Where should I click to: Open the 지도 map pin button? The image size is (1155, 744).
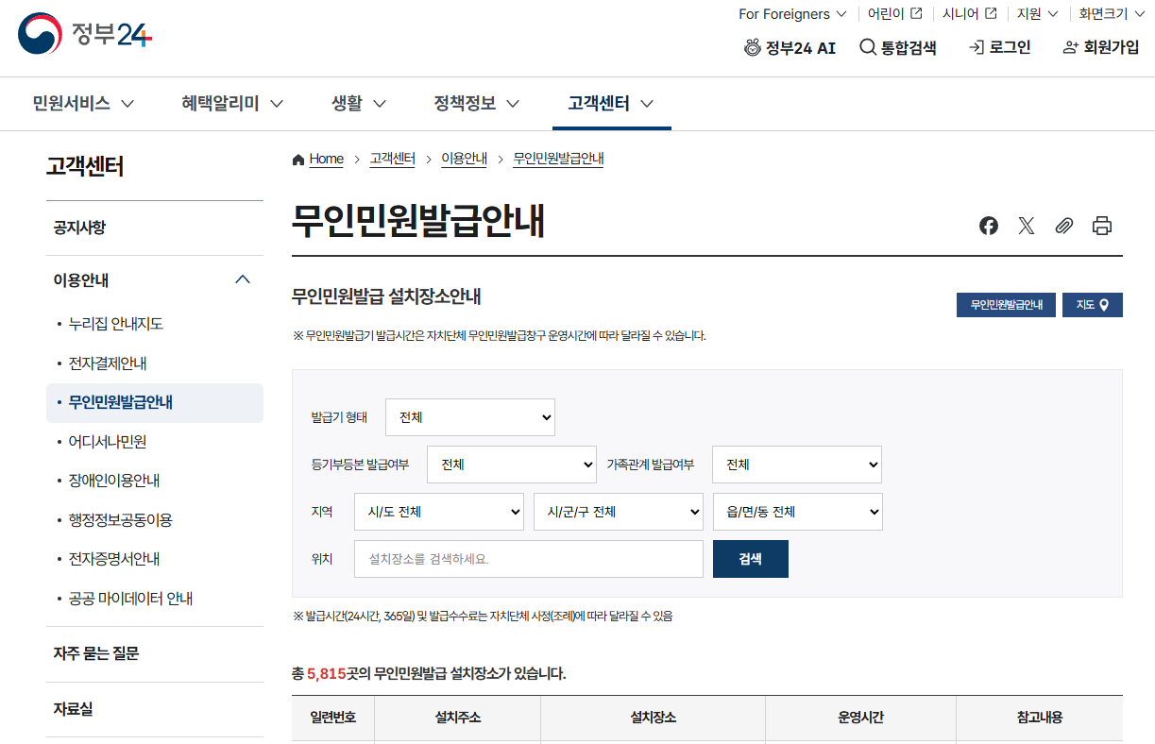tap(1092, 305)
